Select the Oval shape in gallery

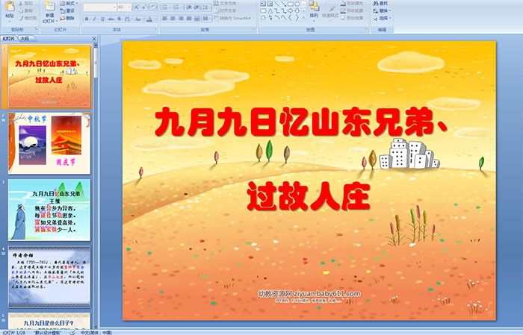click(x=297, y=4)
